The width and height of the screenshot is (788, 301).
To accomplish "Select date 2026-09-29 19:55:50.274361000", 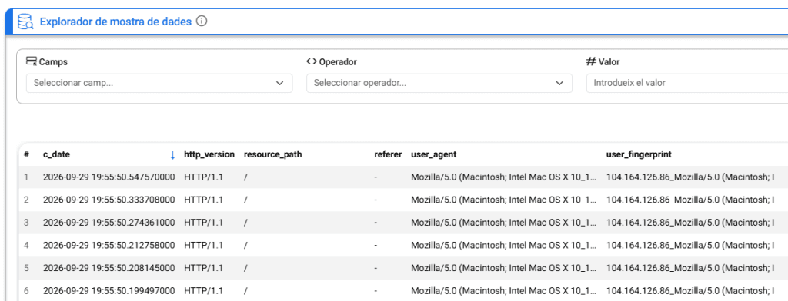I will pos(109,222).
